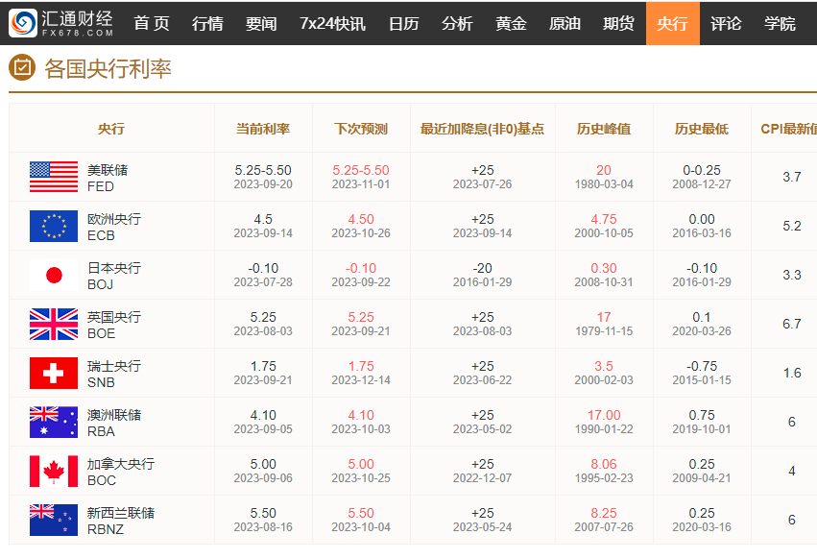Click the United Kingdom flag icon
This screenshot has width=817, height=559.
[x=54, y=324]
